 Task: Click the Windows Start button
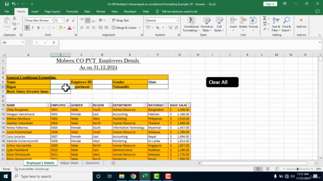[x=6, y=176]
